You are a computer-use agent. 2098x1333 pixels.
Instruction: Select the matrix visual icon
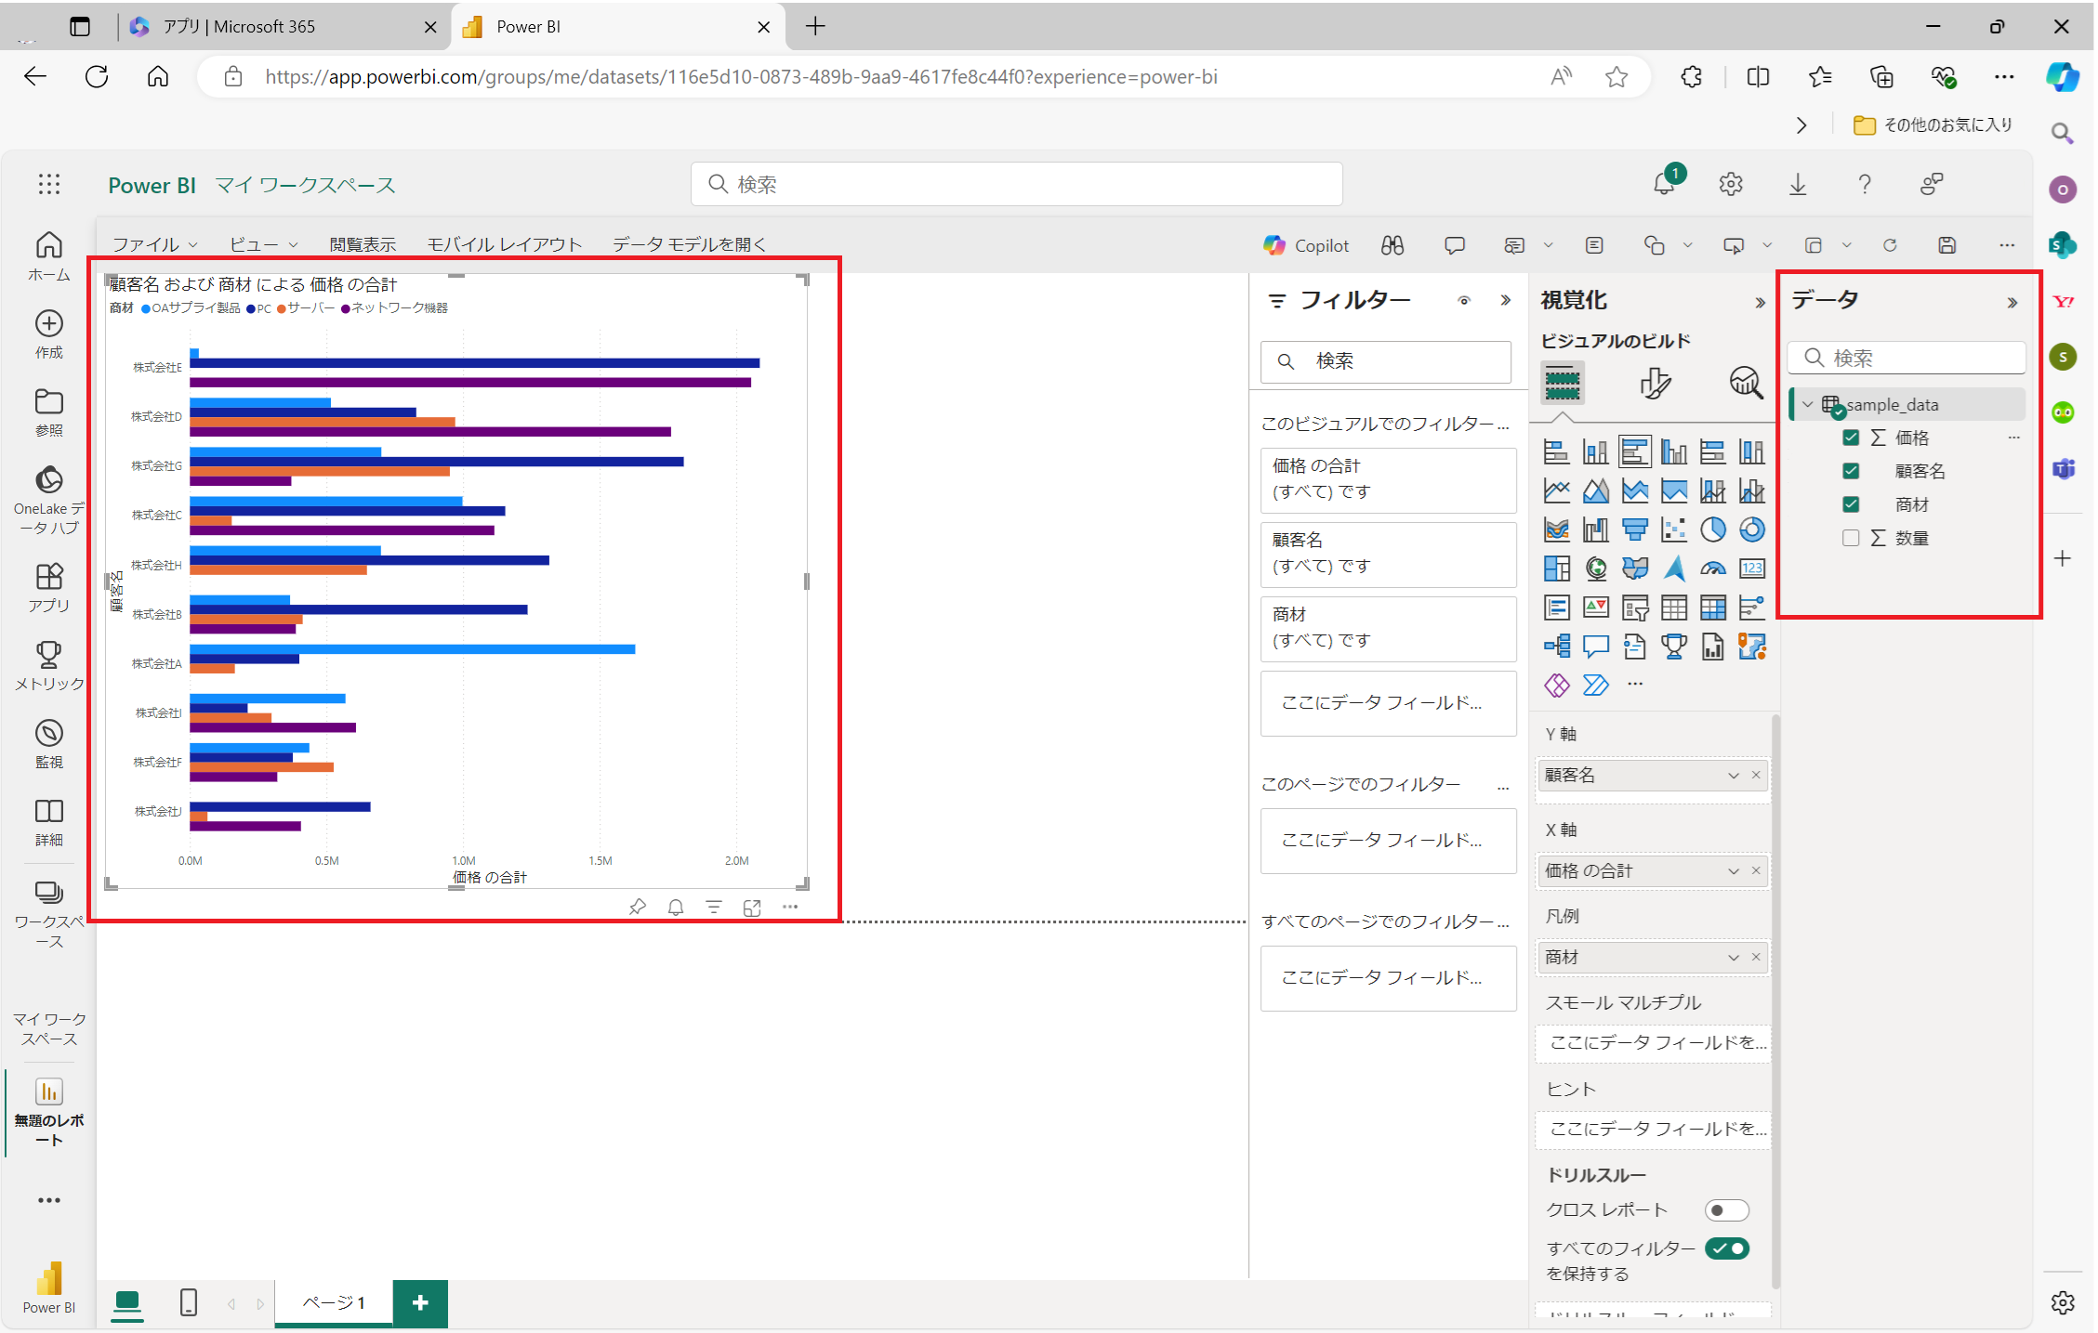point(1712,608)
